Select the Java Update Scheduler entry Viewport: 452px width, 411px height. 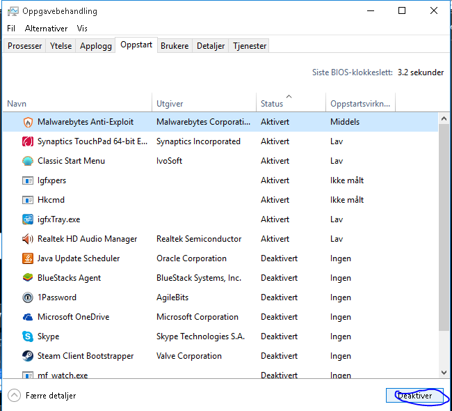click(79, 258)
